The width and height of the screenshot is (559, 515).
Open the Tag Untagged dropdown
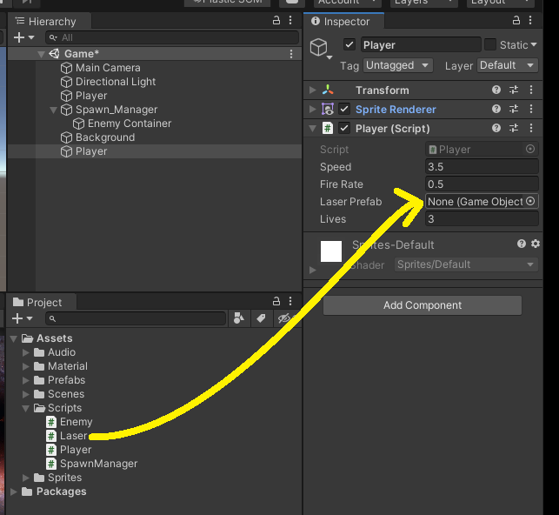(398, 65)
